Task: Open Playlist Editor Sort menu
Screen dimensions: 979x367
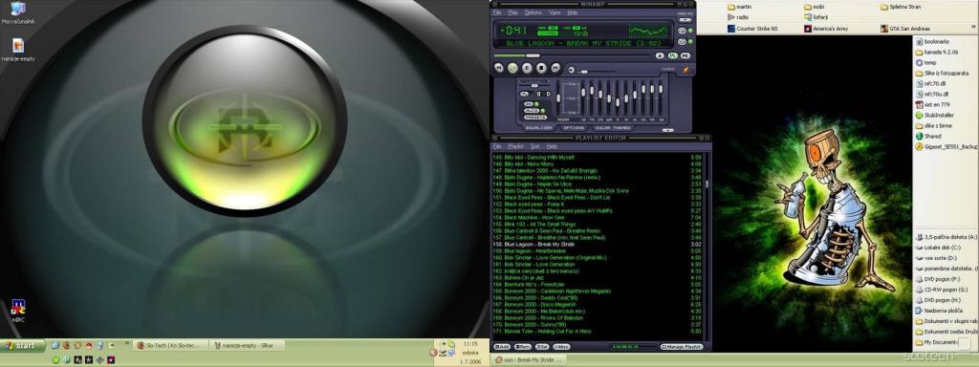Action: [535, 146]
